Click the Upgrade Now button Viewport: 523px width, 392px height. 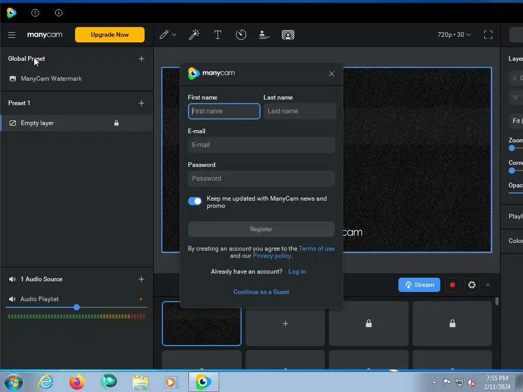coord(110,35)
